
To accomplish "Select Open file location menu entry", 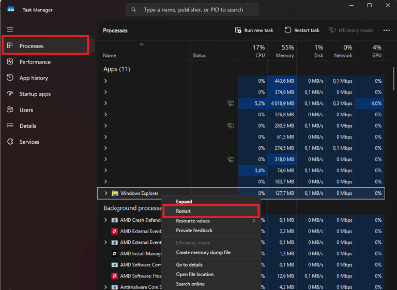I will [x=211, y=274].
